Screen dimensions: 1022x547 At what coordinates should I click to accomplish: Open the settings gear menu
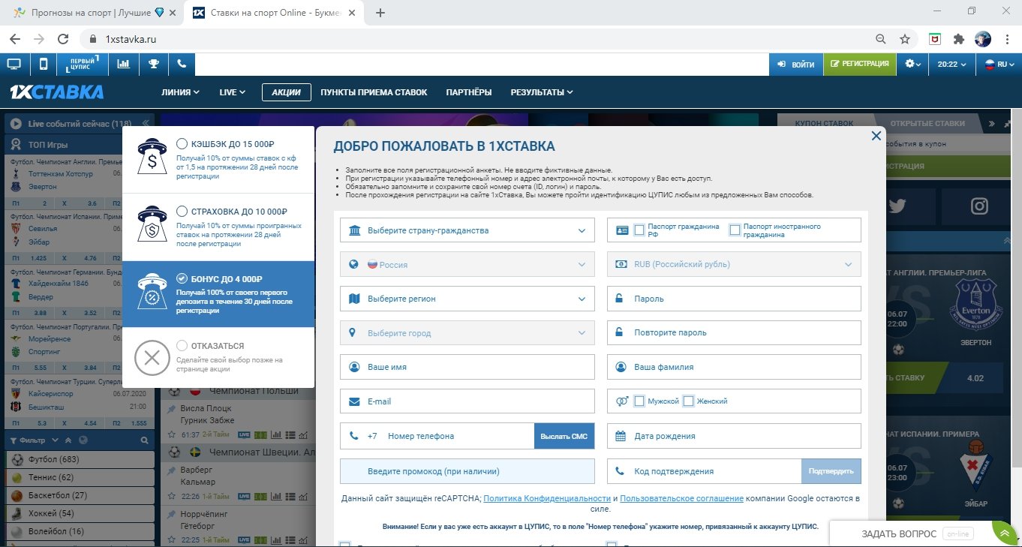pos(912,64)
